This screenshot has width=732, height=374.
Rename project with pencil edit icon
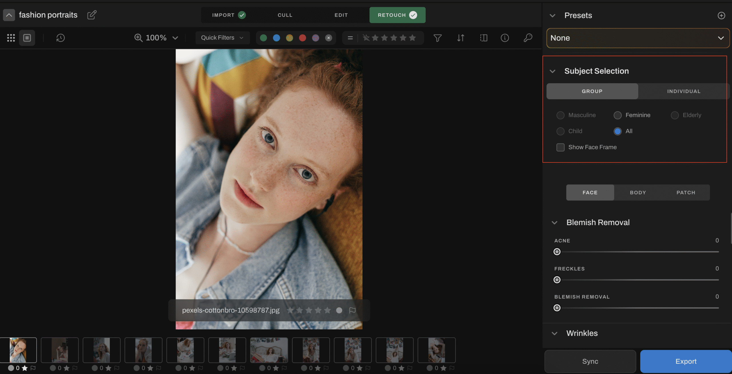pyautogui.click(x=92, y=15)
